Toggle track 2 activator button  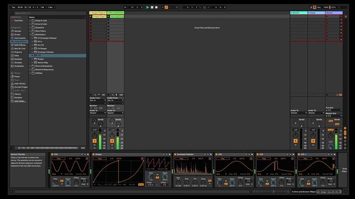click(x=112, y=141)
